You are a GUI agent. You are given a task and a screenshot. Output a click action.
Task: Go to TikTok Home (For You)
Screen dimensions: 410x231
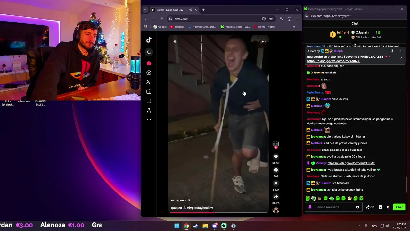click(x=149, y=63)
